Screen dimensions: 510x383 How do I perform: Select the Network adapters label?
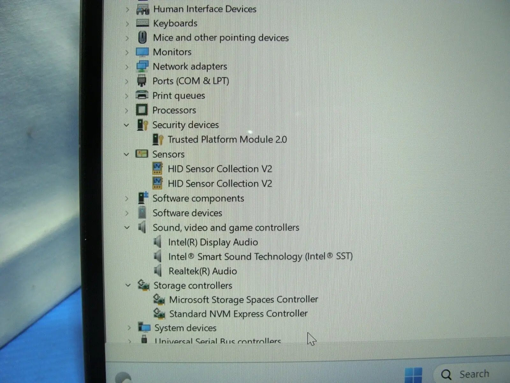point(190,66)
